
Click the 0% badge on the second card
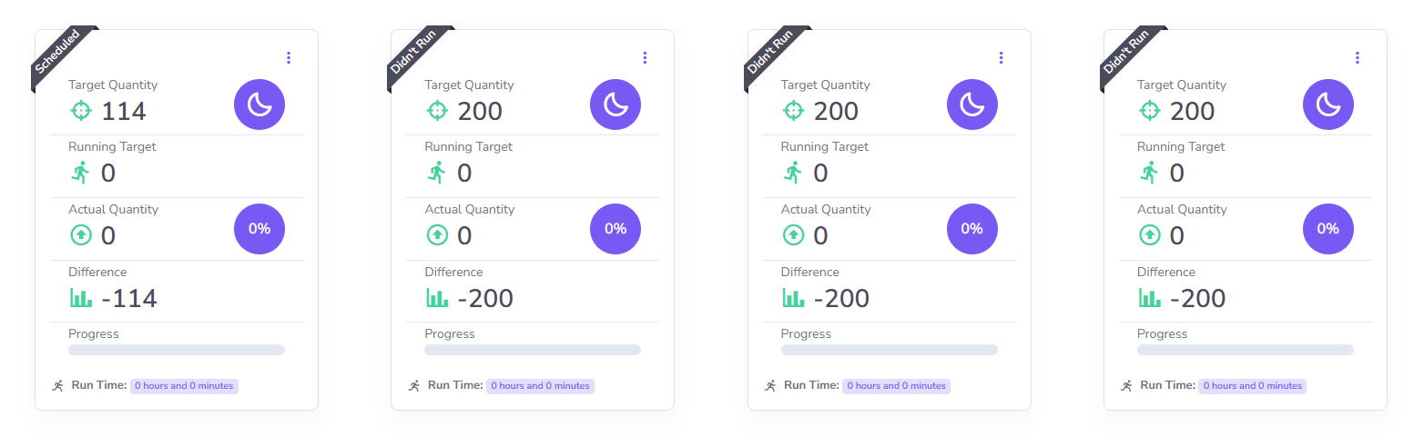(615, 229)
